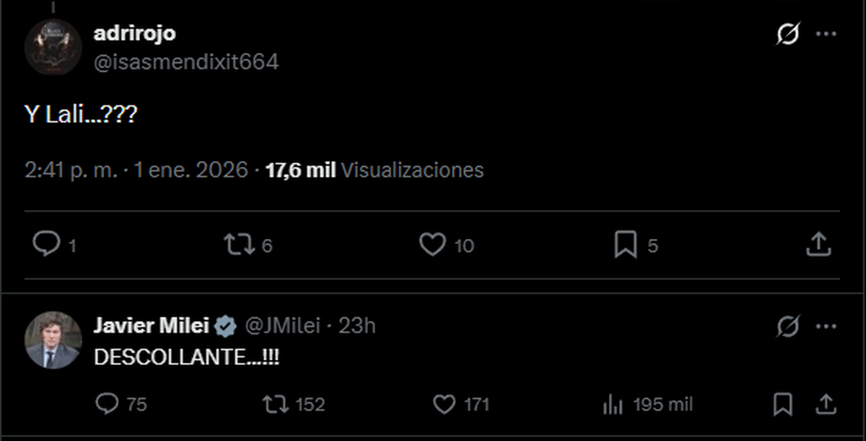
Task: Visit the @isasmendixit664 handle
Action: pos(186,62)
